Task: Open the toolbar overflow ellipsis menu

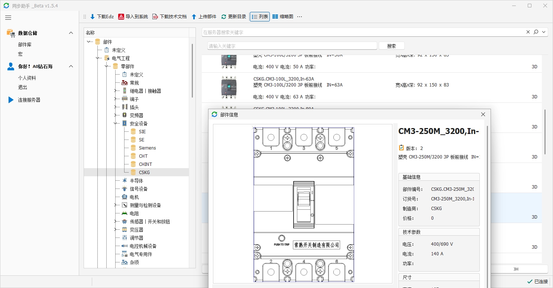Action: [x=300, y=17]
